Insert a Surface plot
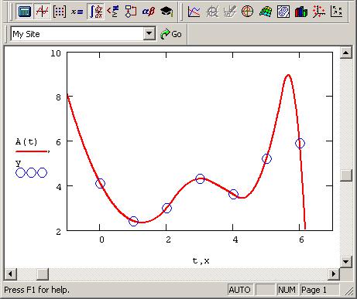Image resolution: width=357 pixels, height=299 pixels. [x=266, y=11]
